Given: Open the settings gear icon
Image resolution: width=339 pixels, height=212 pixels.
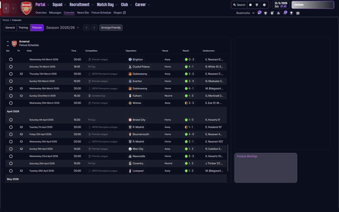Looking at the screenshot, I should coord(264,5).
